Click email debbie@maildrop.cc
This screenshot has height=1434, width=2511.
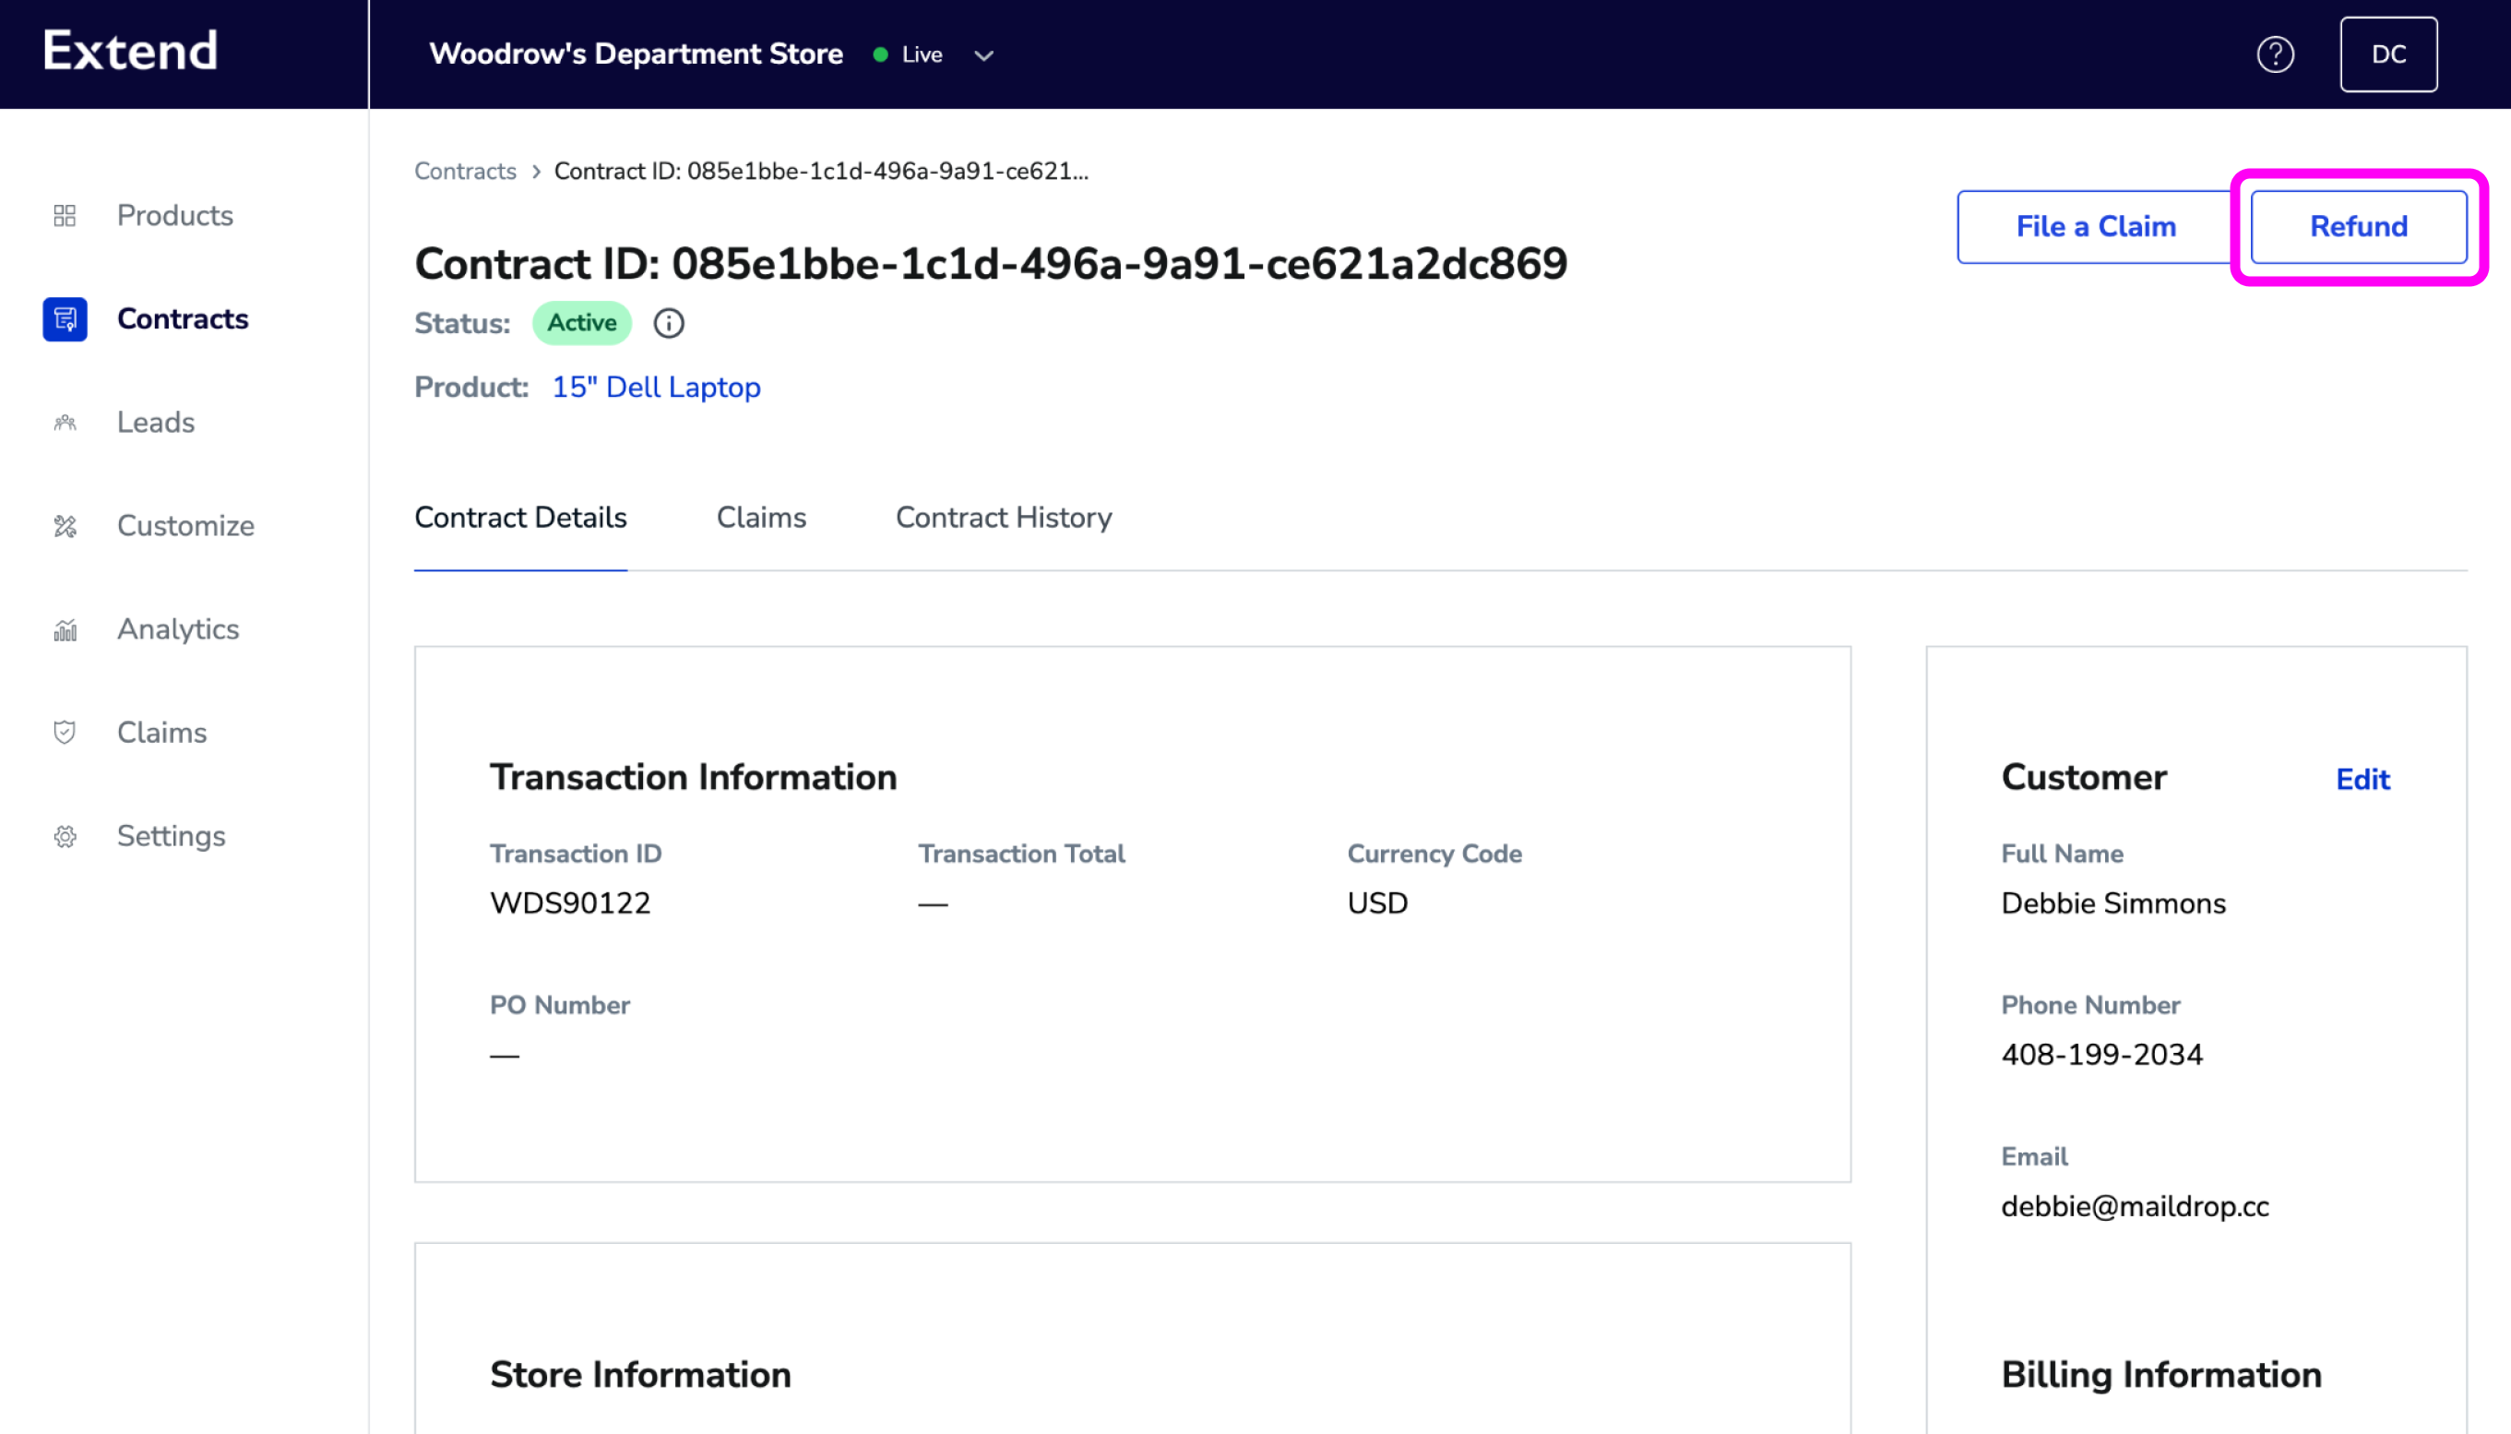(x=2134, y=1206)
